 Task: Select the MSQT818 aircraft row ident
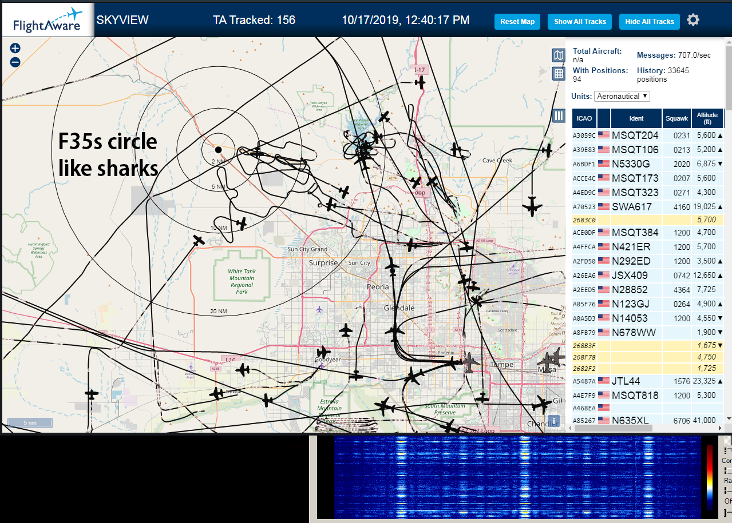coord(635,396)
